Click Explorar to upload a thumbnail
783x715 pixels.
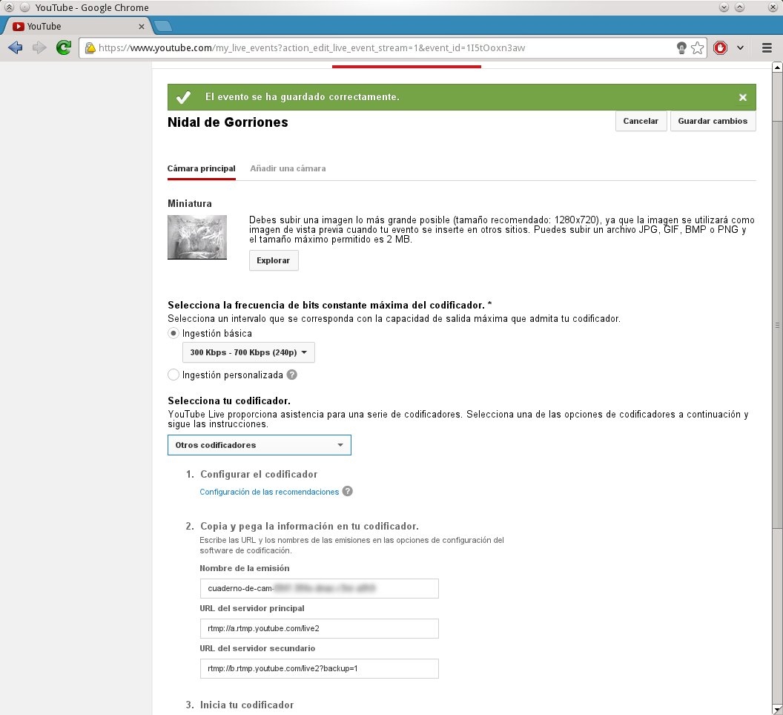pos(273,260)
